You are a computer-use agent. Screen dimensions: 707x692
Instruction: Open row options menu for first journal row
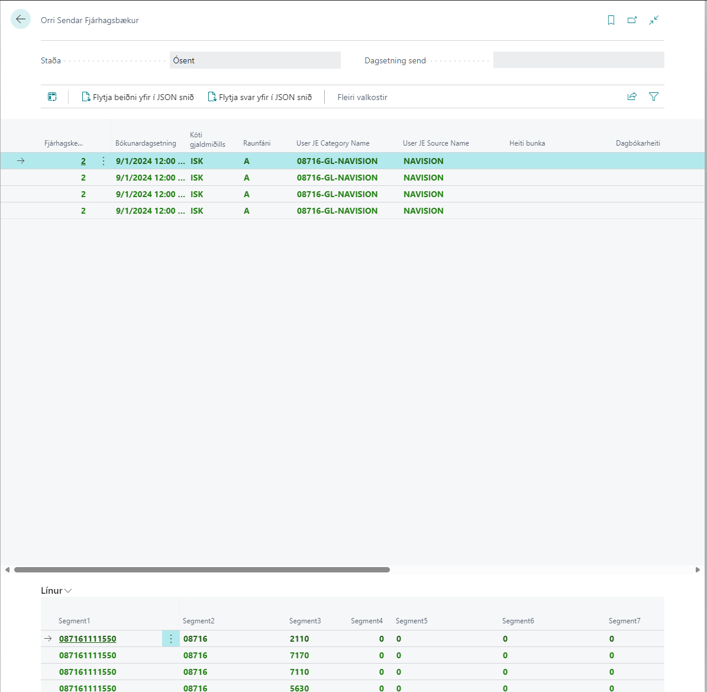(x=104, y=161)
